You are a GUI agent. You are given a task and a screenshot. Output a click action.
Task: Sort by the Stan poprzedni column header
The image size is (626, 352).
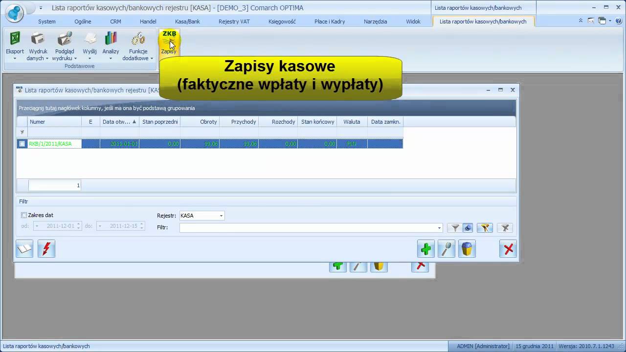pyautogui.click(x=160, y=122)
